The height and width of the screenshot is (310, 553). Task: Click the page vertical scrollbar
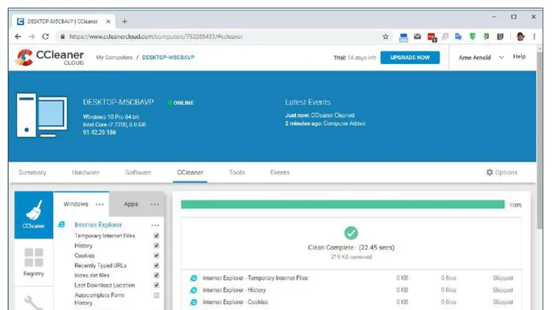tap(540, 141)
